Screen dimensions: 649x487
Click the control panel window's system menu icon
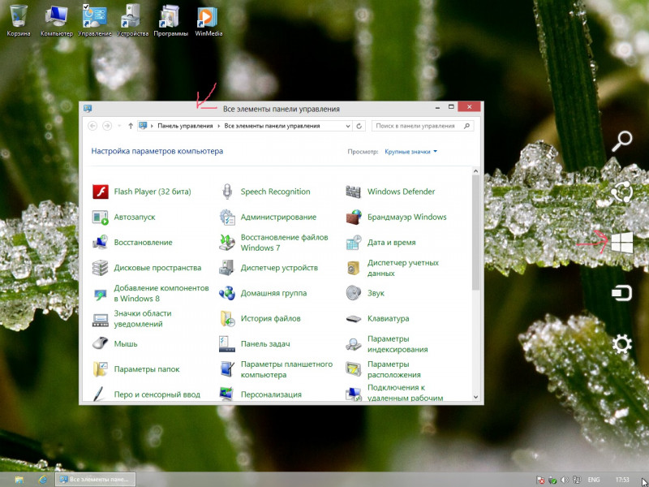coord(88,109)
